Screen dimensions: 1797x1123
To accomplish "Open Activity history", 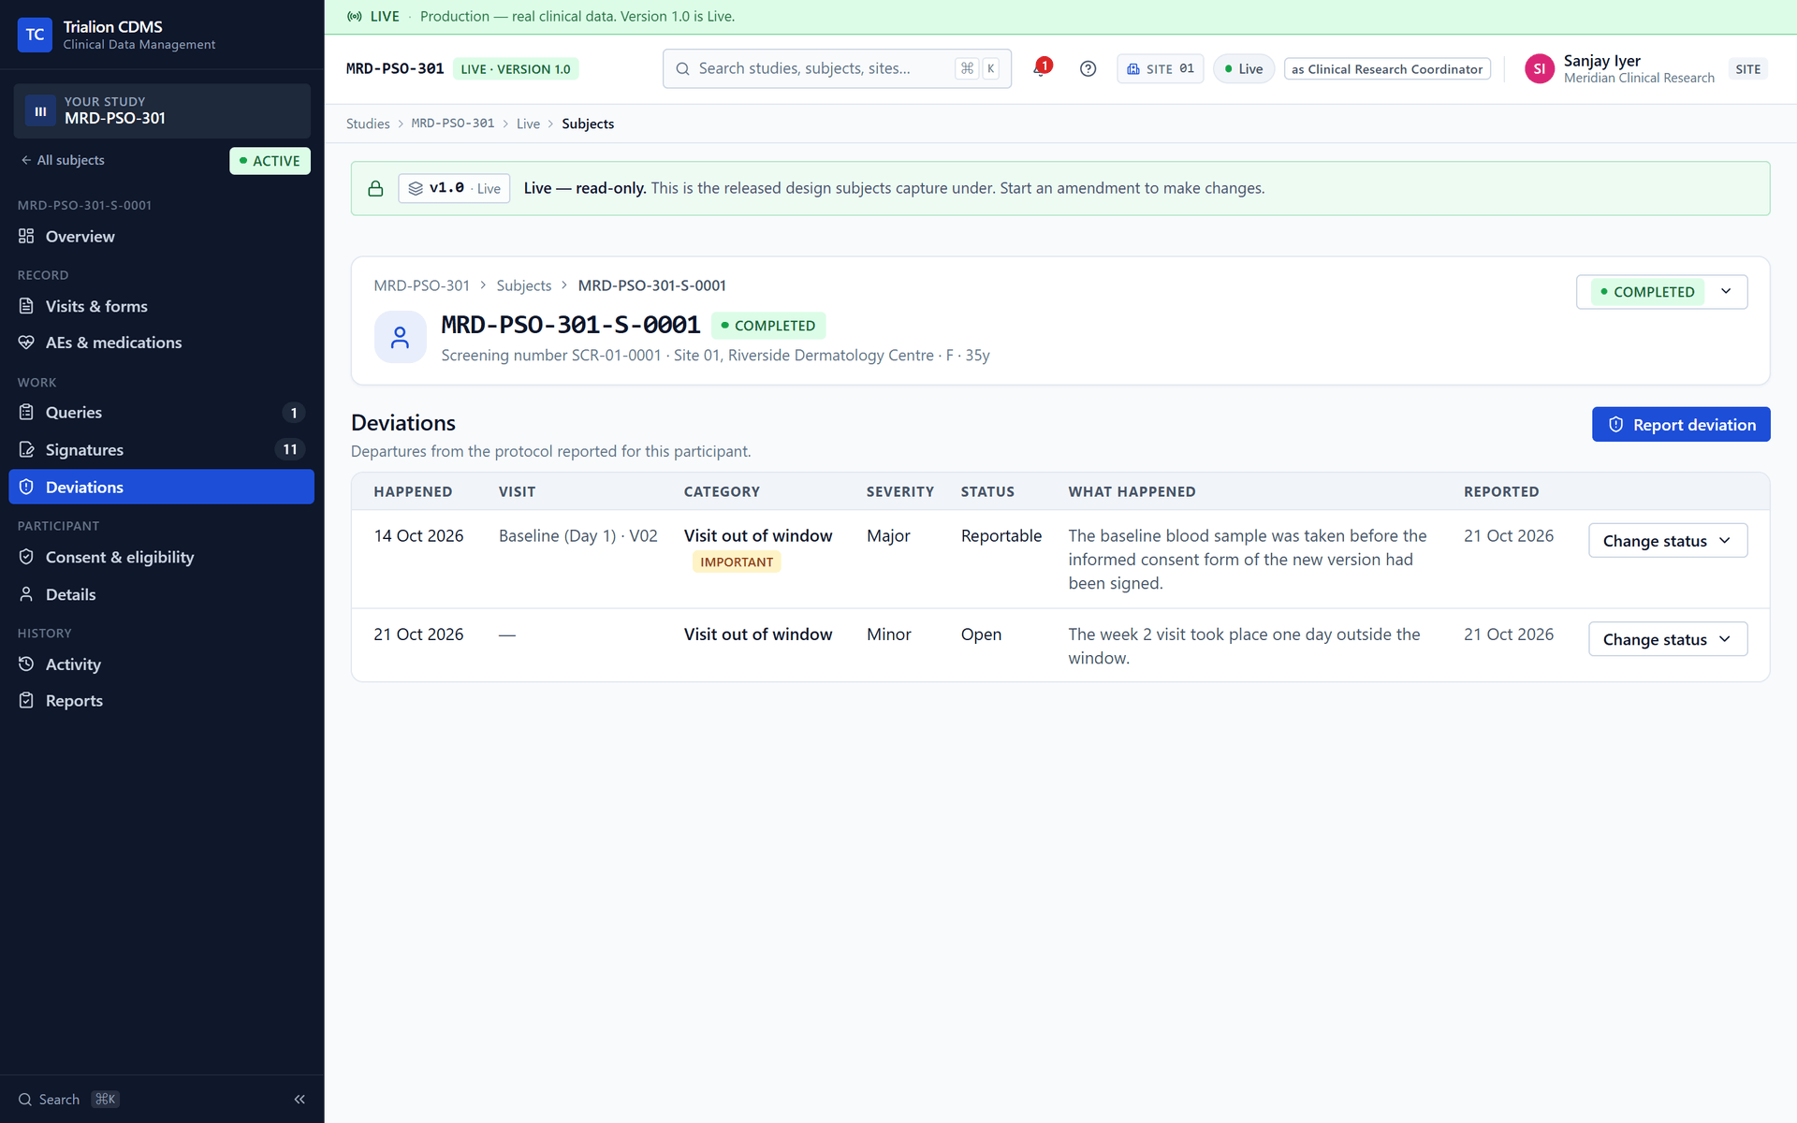I will 161,664.
